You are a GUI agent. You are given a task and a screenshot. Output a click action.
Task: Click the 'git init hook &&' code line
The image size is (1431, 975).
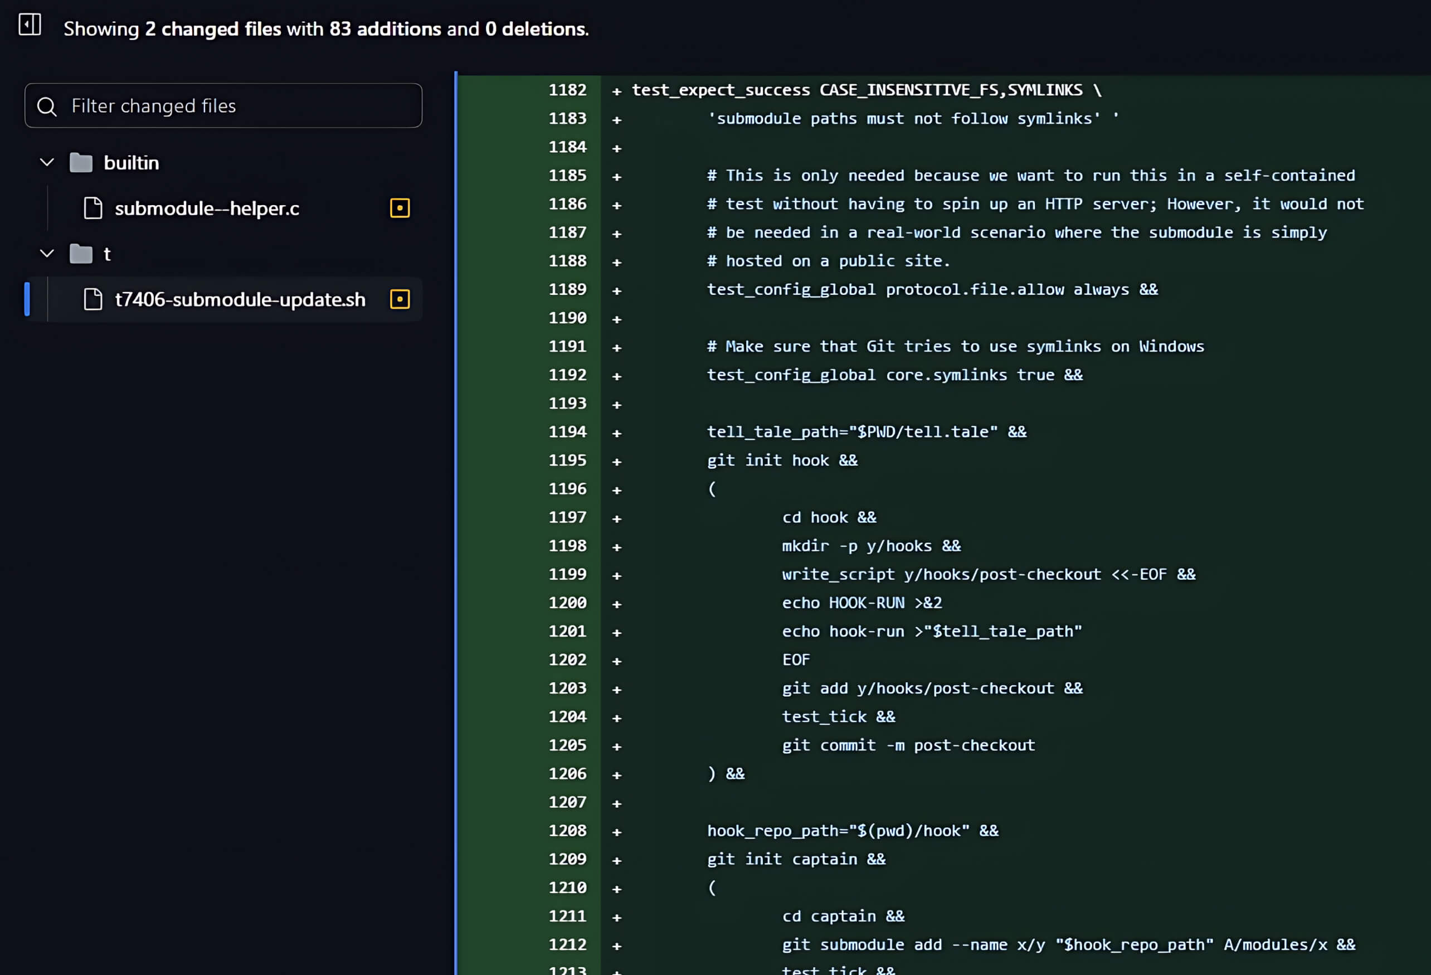(x=782, y=460)
